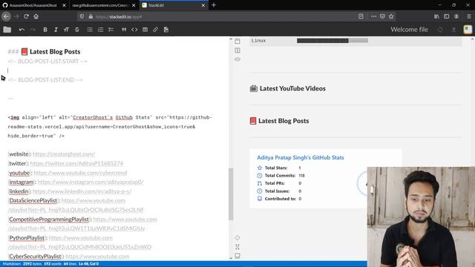The width and height of the screenshot is (475, 267).
Task: Insert code formatting
Action: click(134, 30)
